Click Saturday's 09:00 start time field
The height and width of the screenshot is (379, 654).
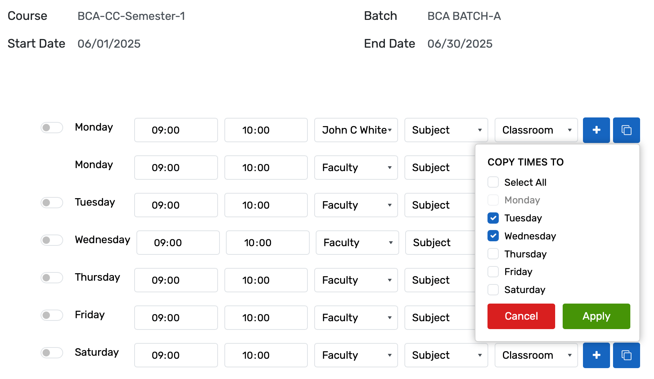pyautogui.click(x=176, y=355)
